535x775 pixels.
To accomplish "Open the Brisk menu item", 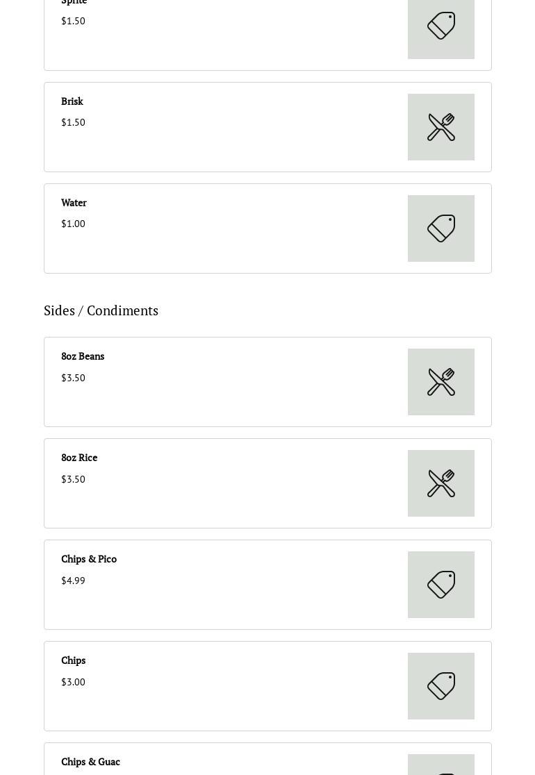I will click(x=72, y=101).
